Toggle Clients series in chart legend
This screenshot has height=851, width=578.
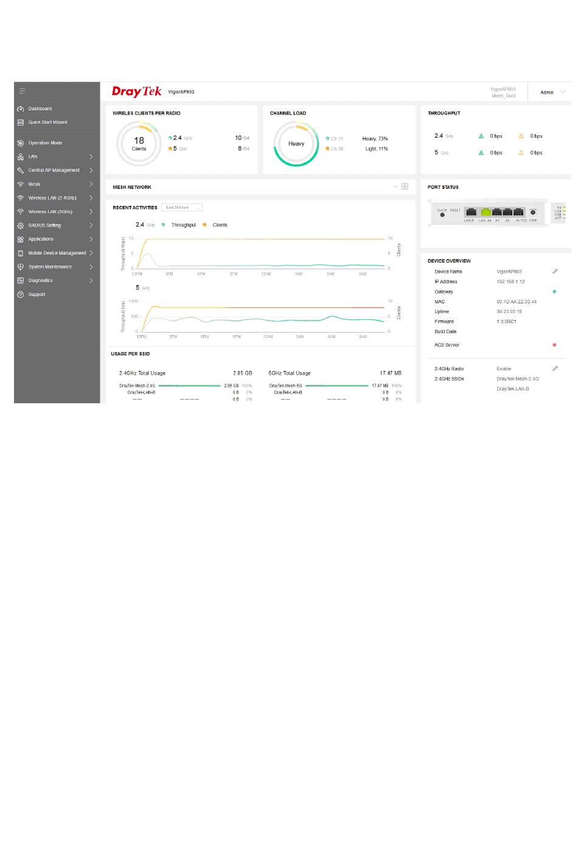point(219,225)
